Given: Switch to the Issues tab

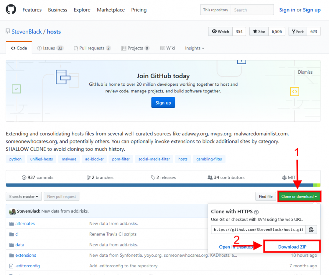Looking at the screenshot, I should click(50, 48).
